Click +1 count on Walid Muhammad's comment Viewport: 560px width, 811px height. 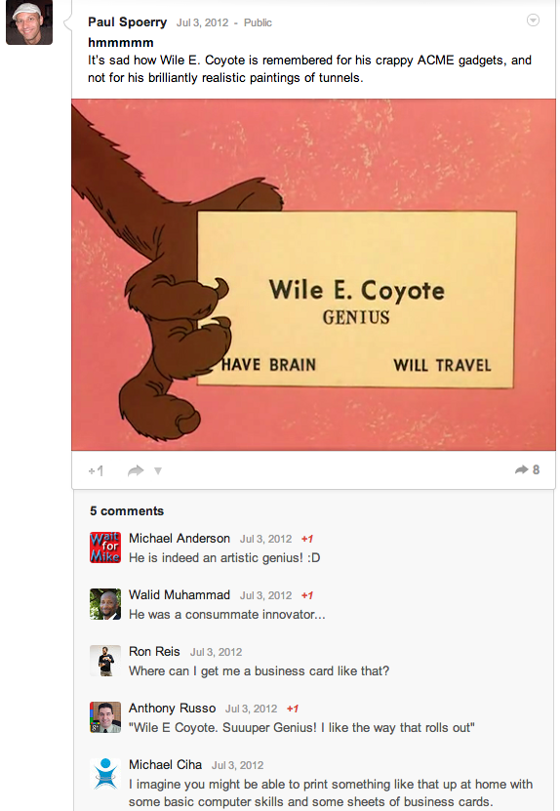click(307, 595)
